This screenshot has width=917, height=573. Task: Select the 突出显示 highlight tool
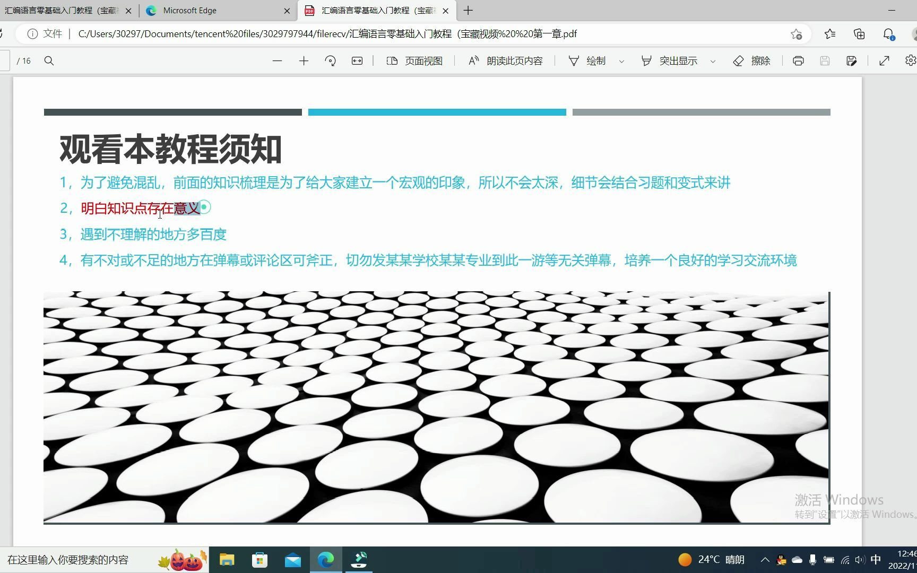point(669,61)
